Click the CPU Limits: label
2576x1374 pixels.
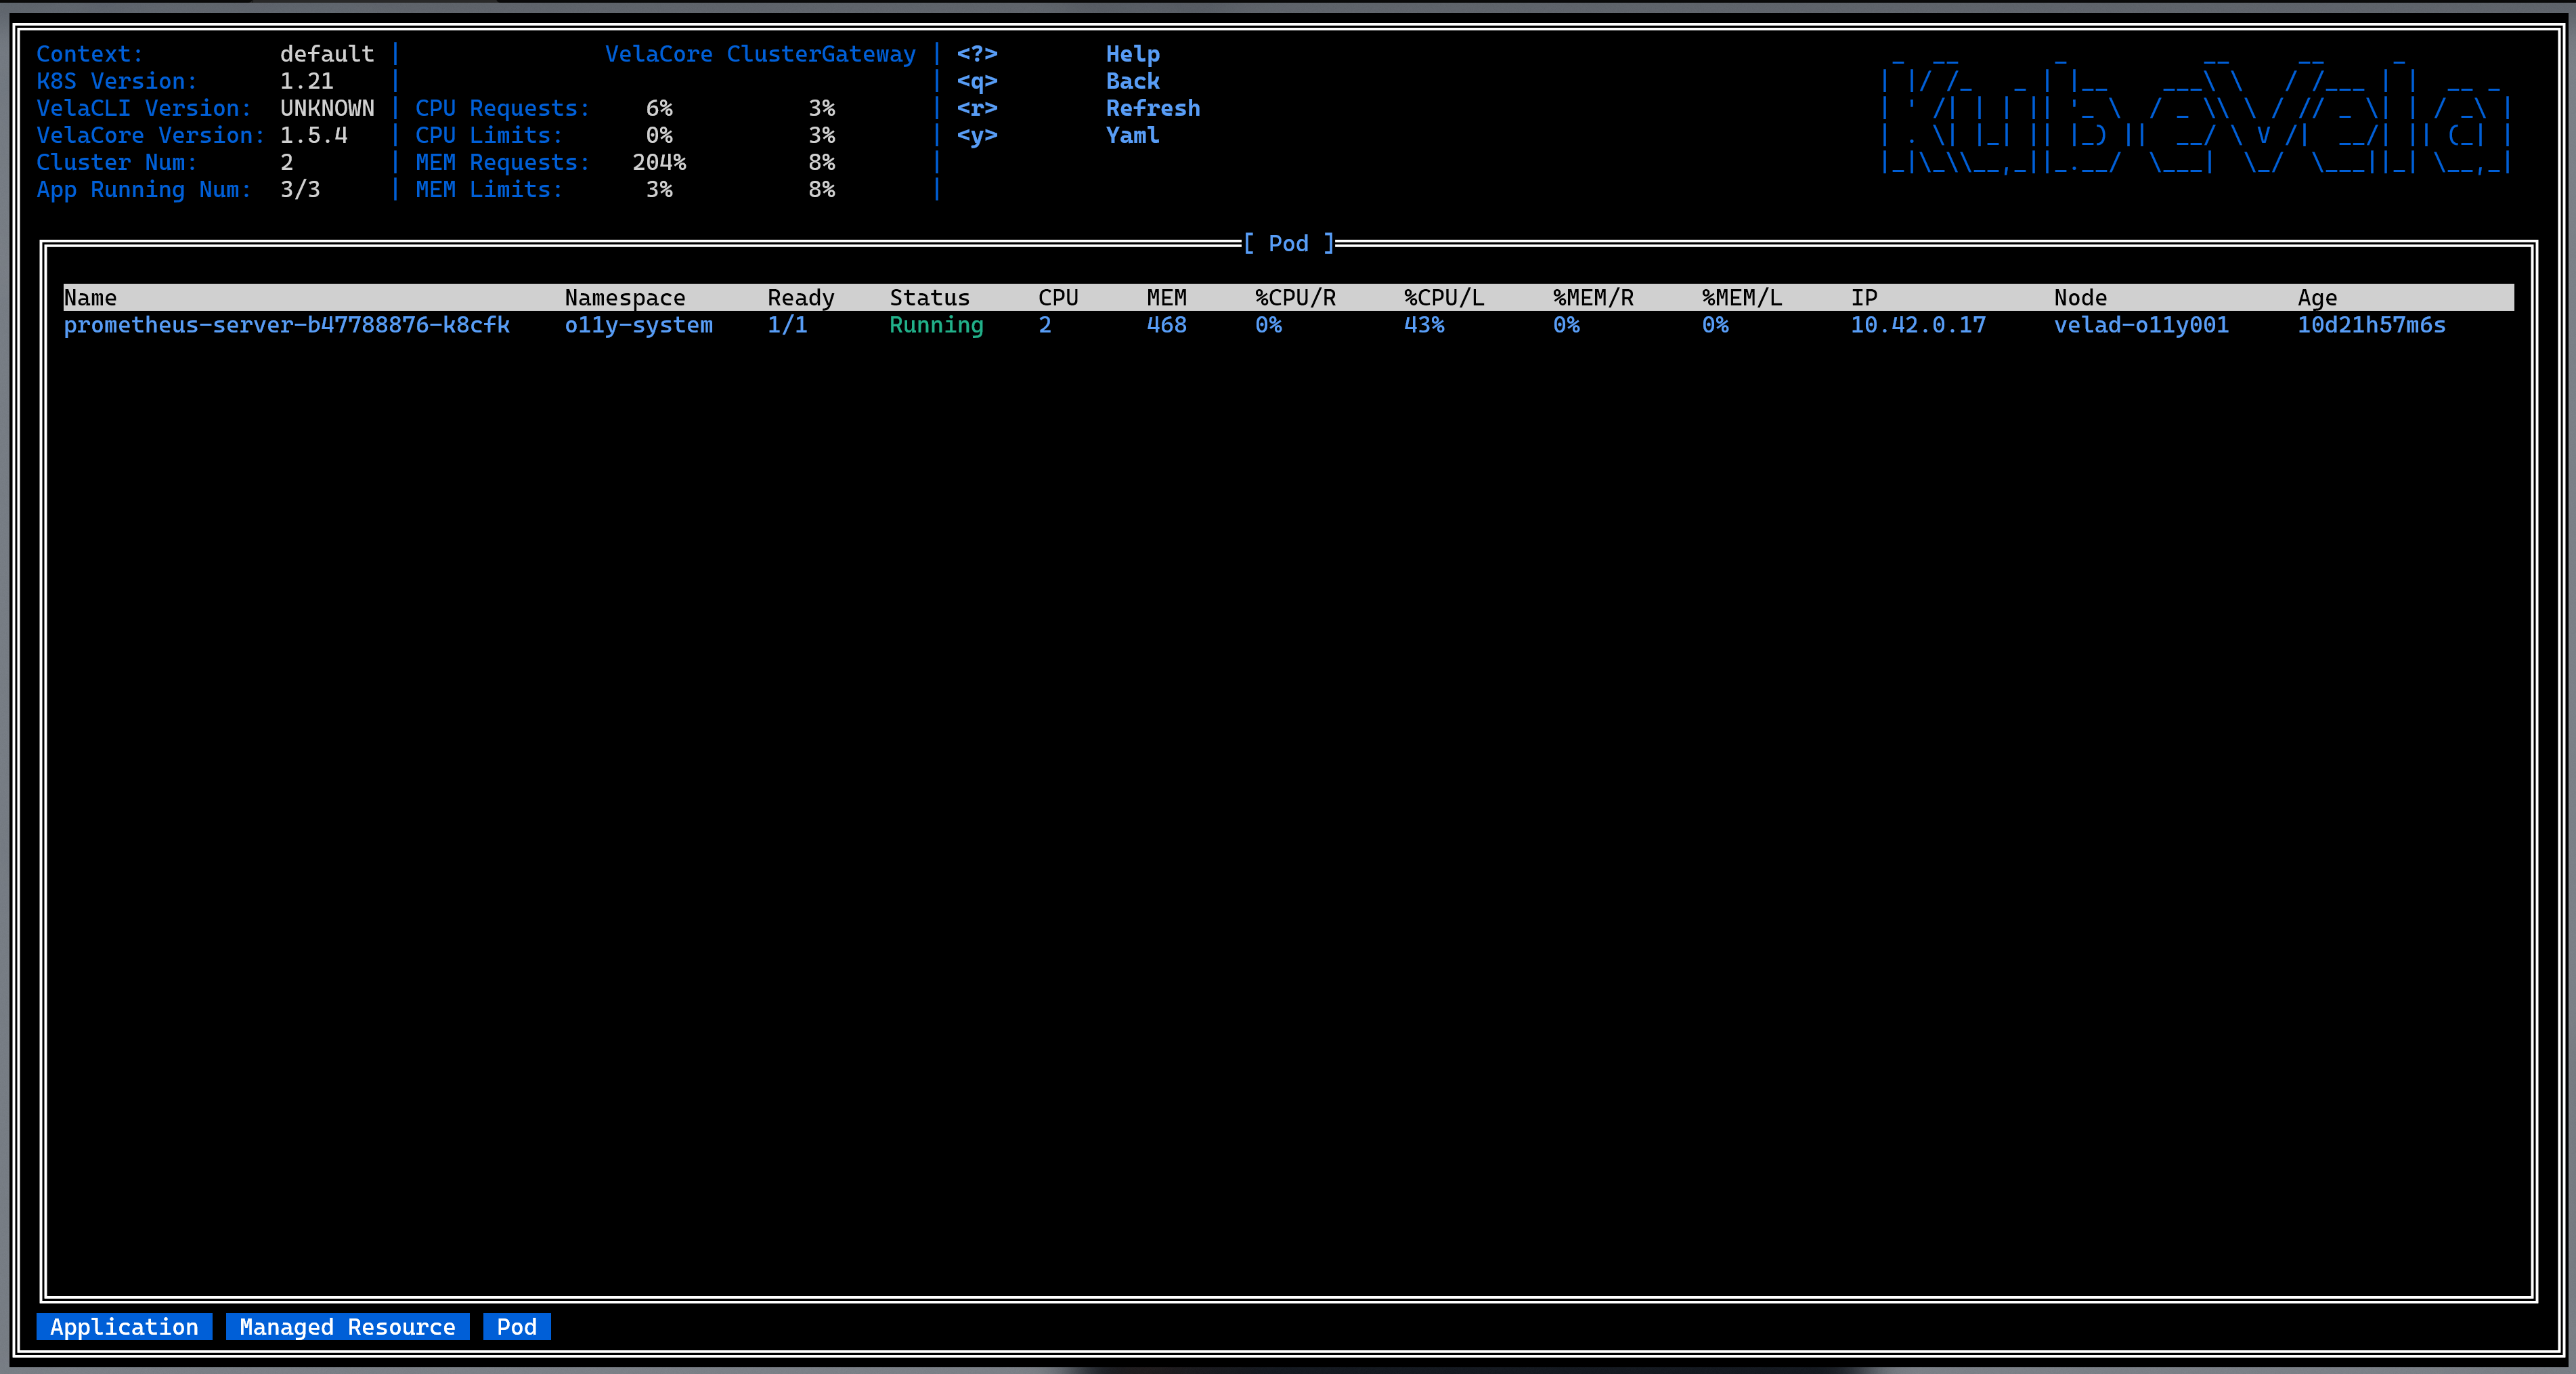pos(489,135)
